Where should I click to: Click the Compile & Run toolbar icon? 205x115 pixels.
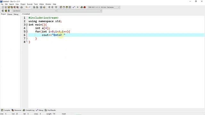click(67, 7)
